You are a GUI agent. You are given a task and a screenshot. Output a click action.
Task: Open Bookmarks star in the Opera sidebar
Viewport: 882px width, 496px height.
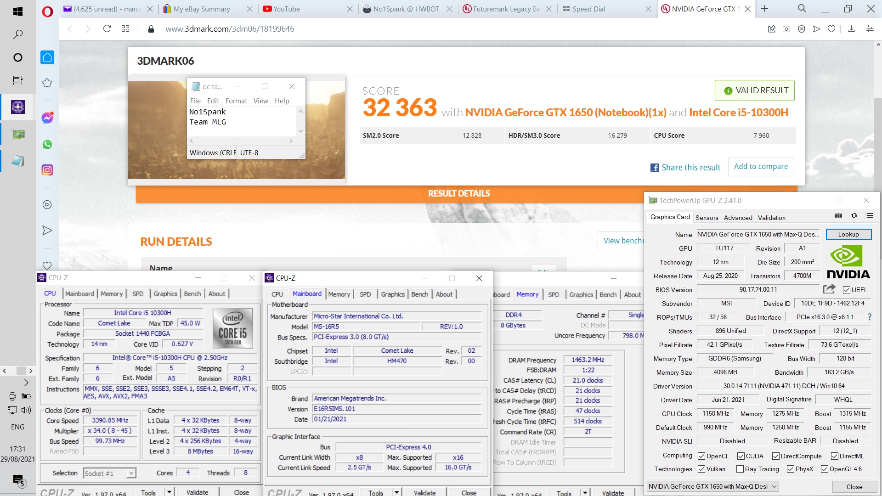click(x=47, y=83)
